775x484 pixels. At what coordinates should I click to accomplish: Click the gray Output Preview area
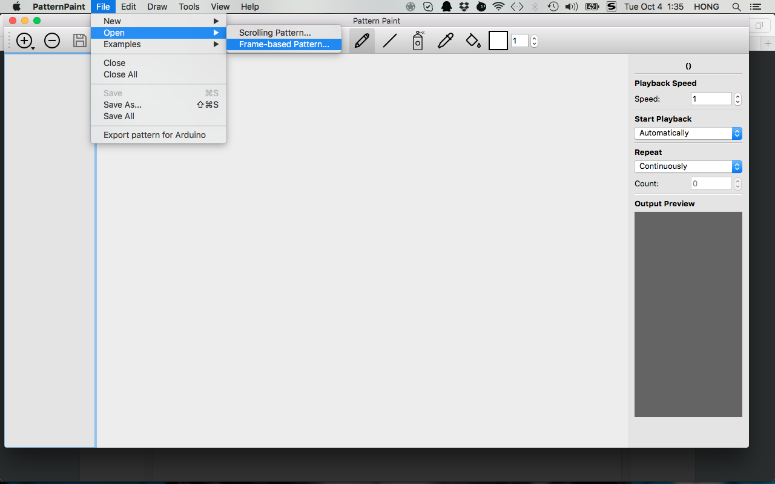click(688, 314)
